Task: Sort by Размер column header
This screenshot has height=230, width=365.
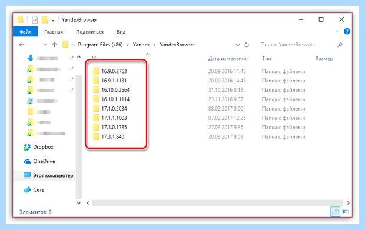Action: [x=324, y=59]
